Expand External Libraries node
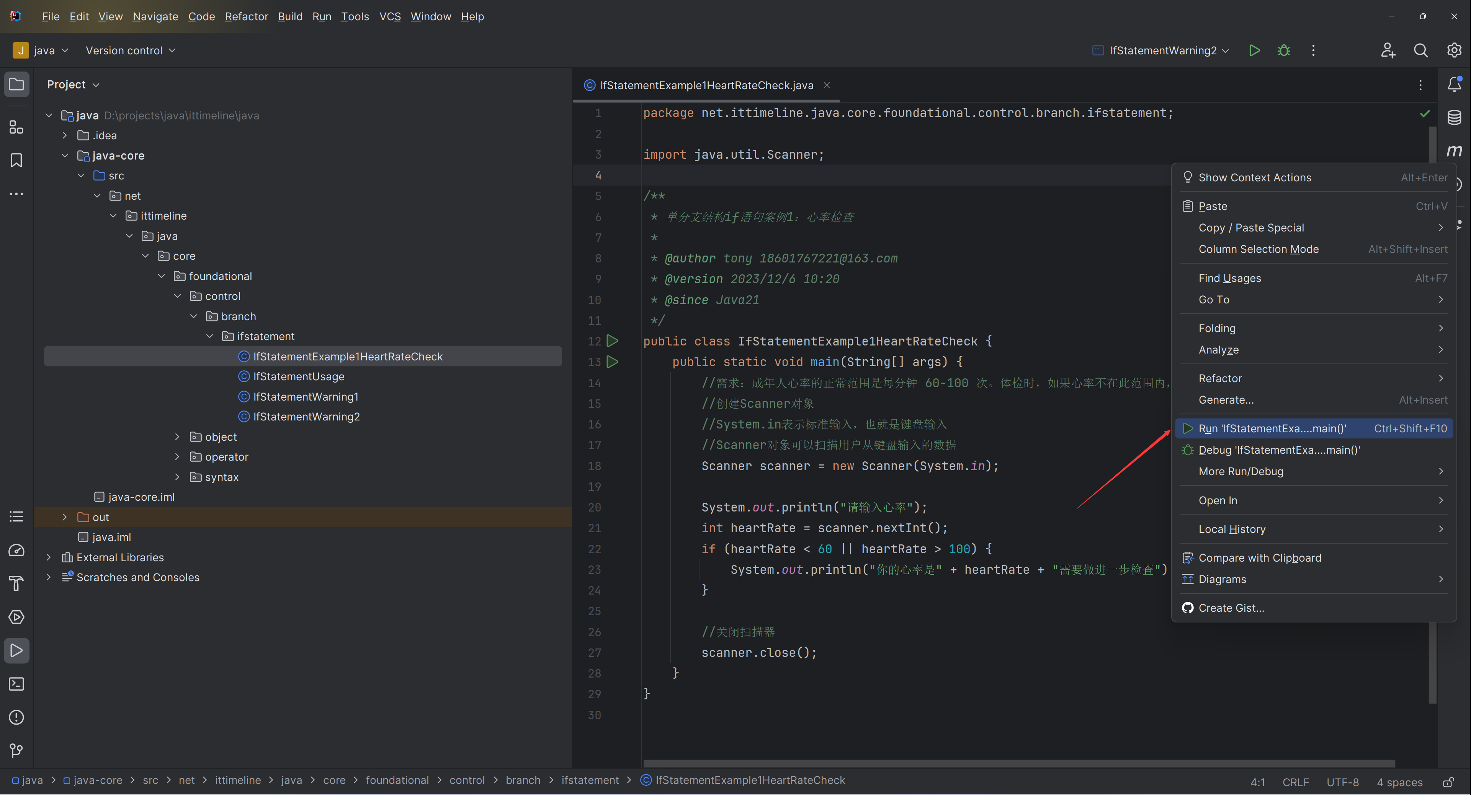1471x795 pixels. click(49, 557)
